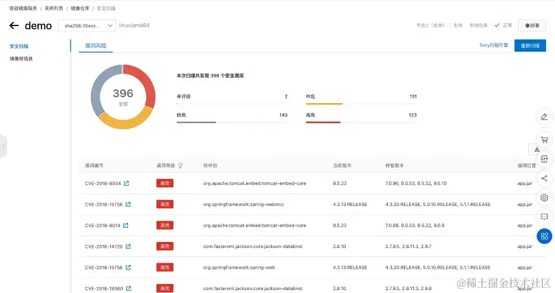The width and height of the screenshot is (555, 293).
Task: Click the 未评级 count label
Action: point(184,97)
